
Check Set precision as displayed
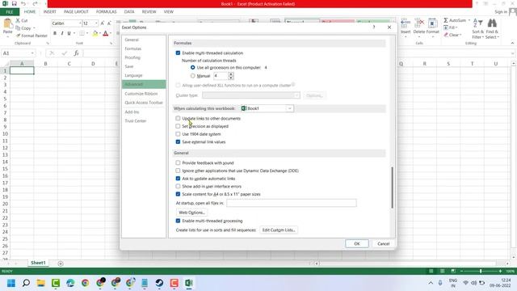178,126
